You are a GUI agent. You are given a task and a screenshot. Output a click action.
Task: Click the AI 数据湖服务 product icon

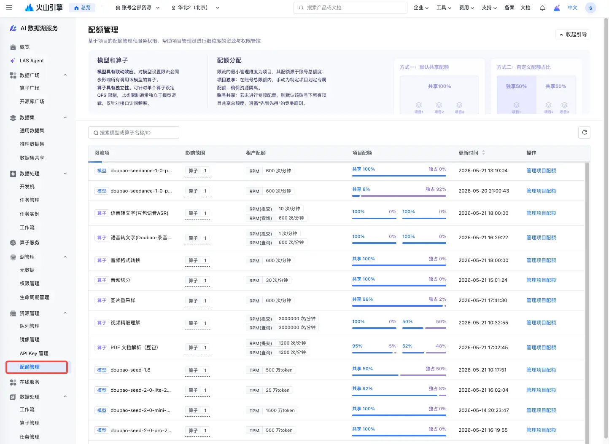coord(13,28)
